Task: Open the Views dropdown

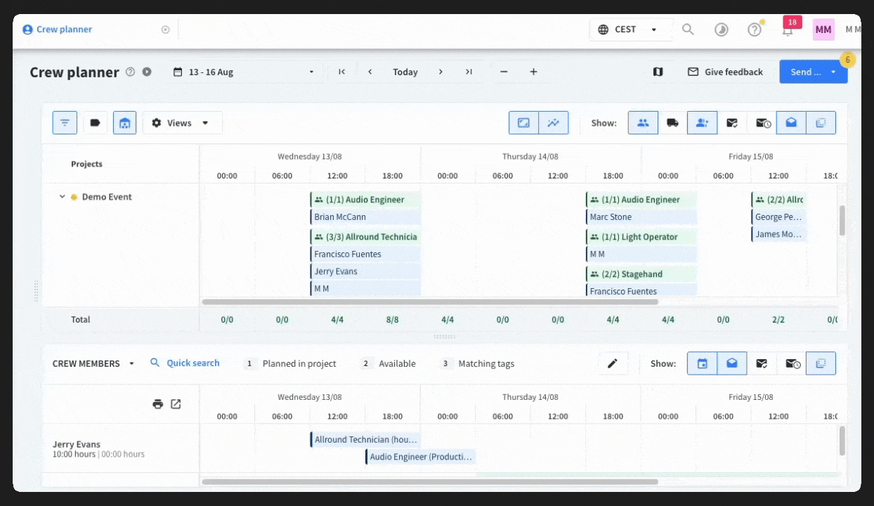Action: 183,123
